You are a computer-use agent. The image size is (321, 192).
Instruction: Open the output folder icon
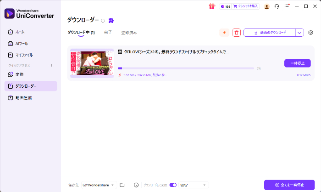(x=122, y=185)
